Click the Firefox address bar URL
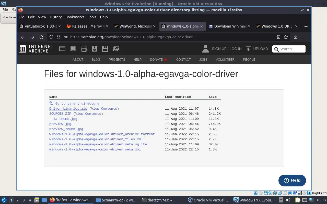This screenshot has width=327, height=204. tap(131, 37)
